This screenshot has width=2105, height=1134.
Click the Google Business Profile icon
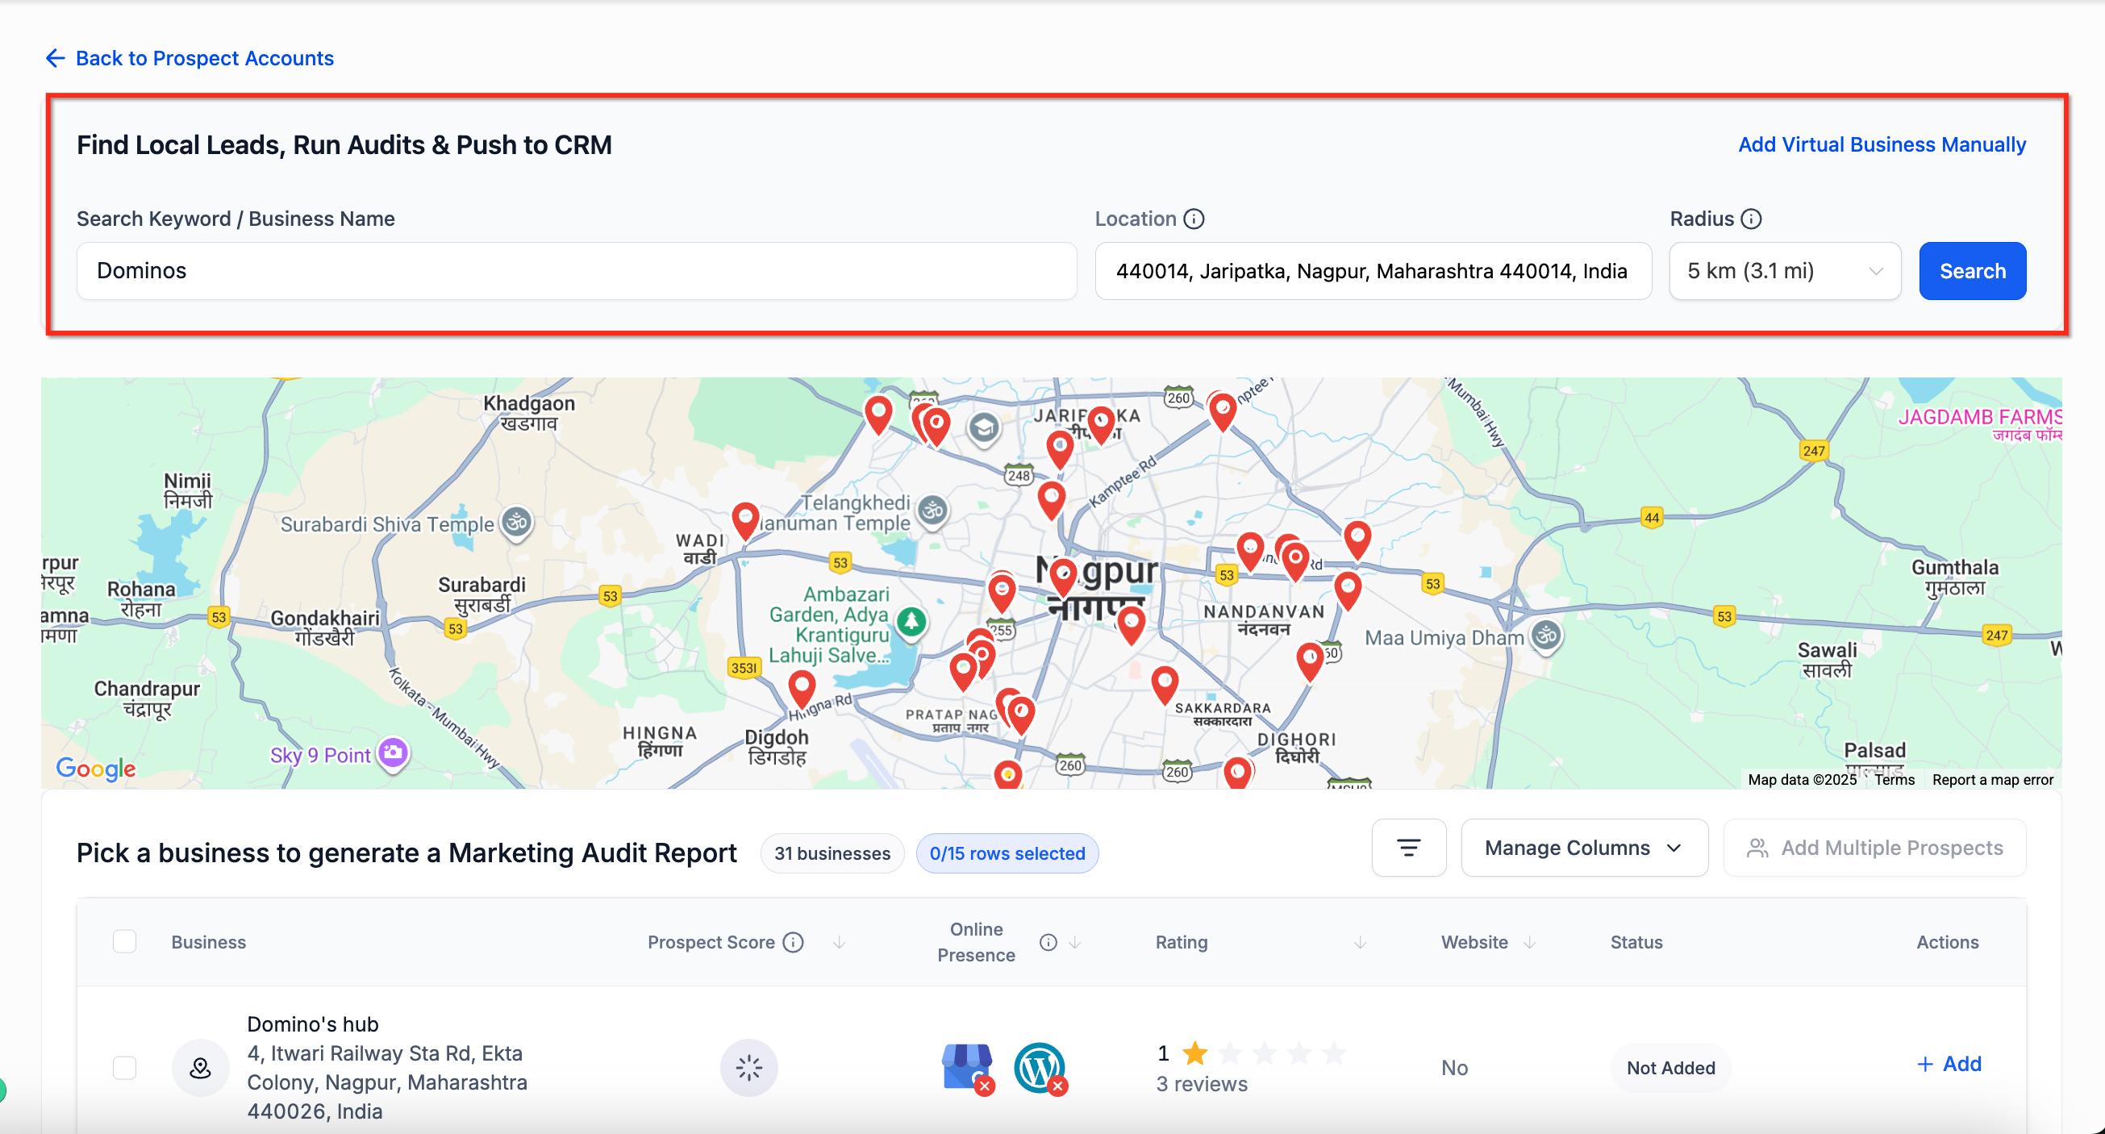968,1067
